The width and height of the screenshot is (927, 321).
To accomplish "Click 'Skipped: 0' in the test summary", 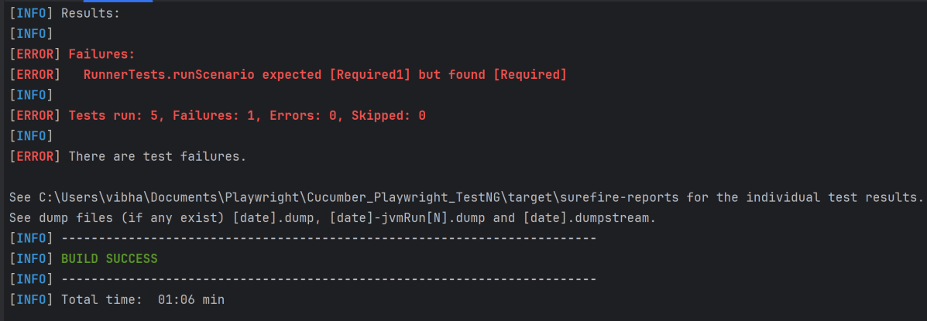I will coord(389,116).
